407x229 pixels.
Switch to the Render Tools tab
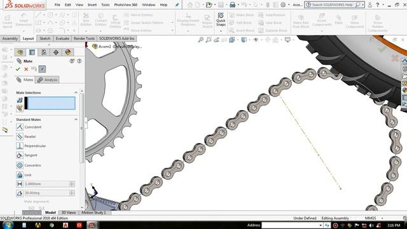[84, 38]
